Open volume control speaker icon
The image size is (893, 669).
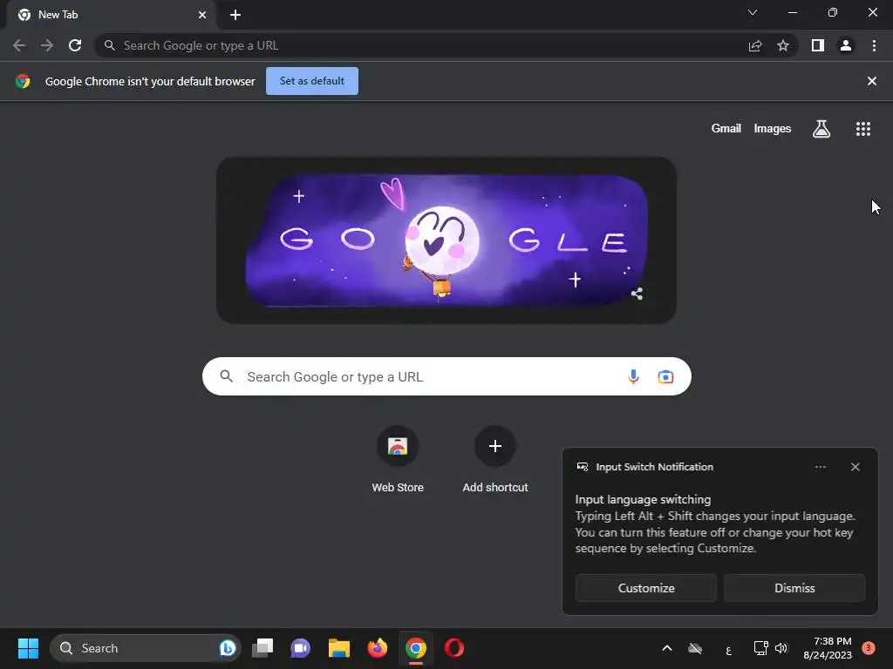click(781, 648)
